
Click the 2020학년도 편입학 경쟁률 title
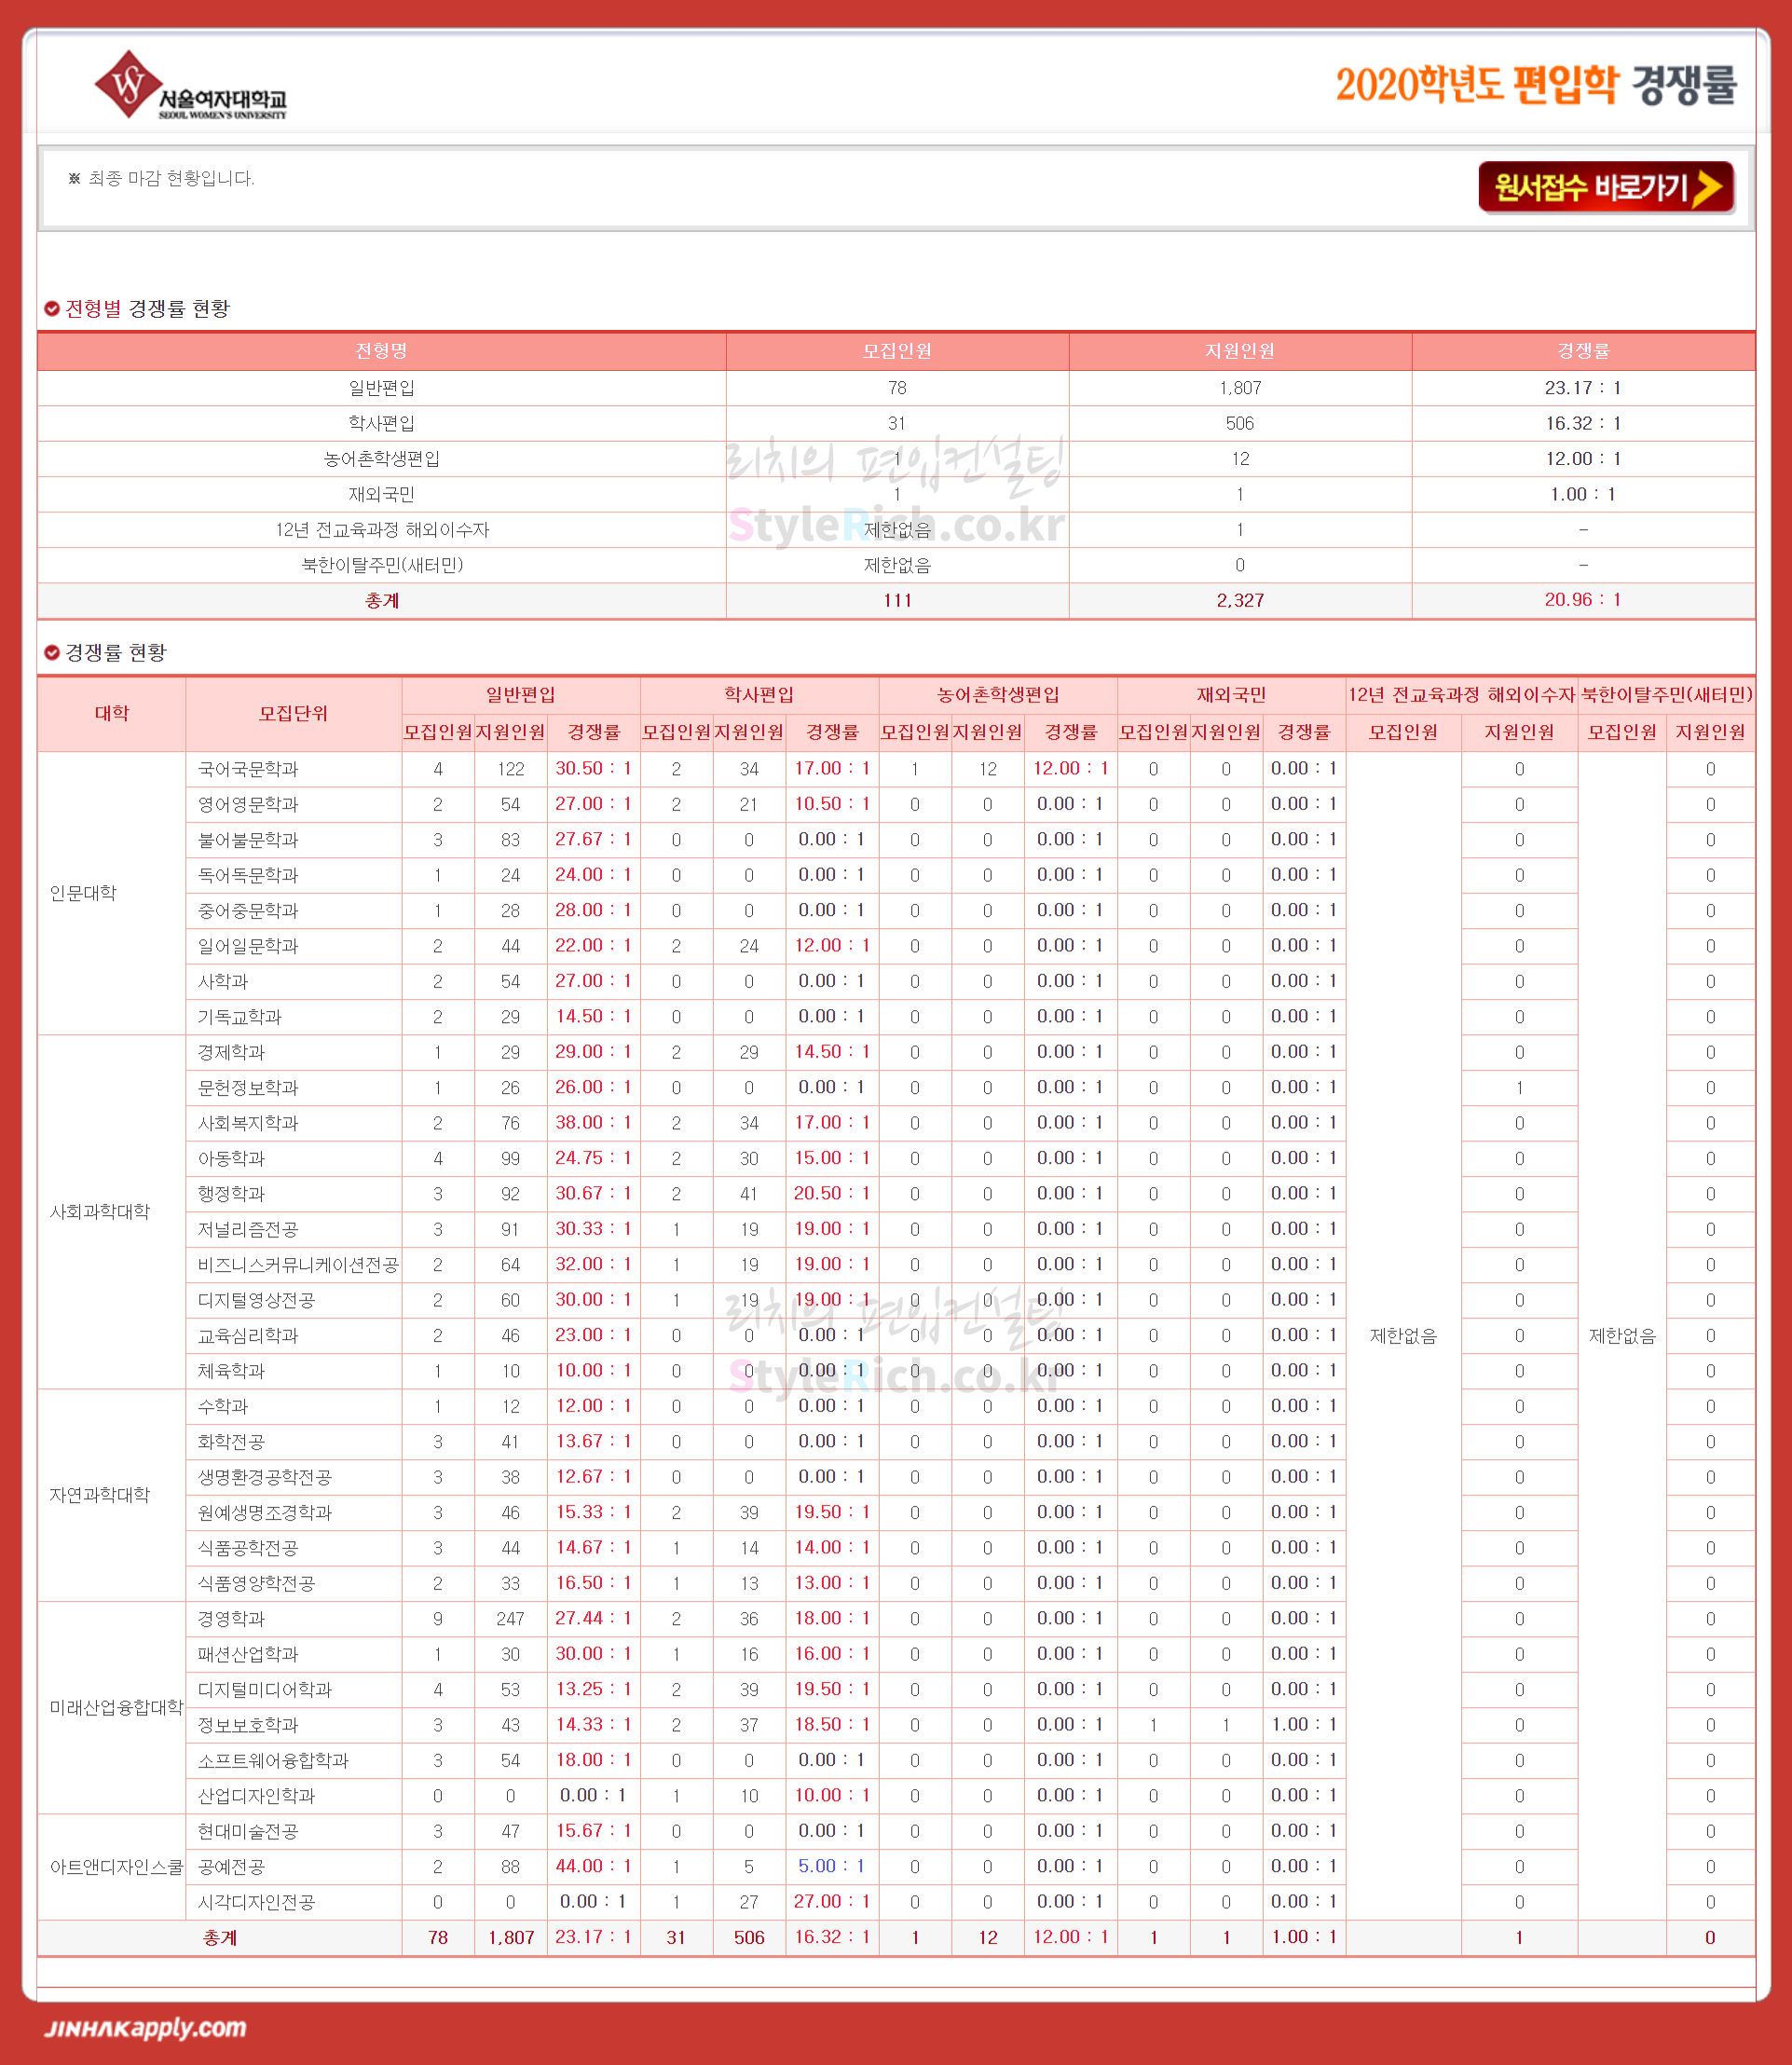[x=1535, y=85]
